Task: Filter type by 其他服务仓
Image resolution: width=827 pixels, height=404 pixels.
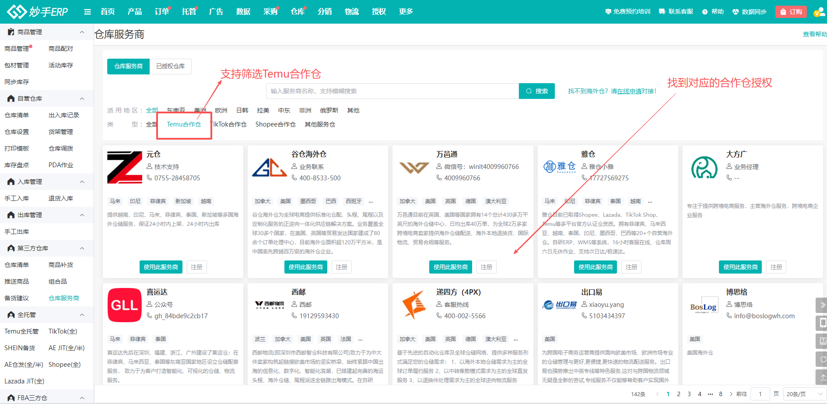Action: coord(320,124)
